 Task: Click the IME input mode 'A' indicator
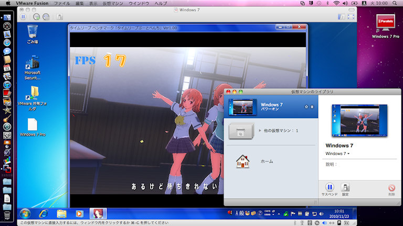pyautogui.click(x=237, y=213)
